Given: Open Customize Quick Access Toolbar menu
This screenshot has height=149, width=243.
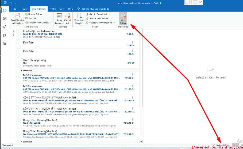Looking at the screenshot, I should [16, 3].
